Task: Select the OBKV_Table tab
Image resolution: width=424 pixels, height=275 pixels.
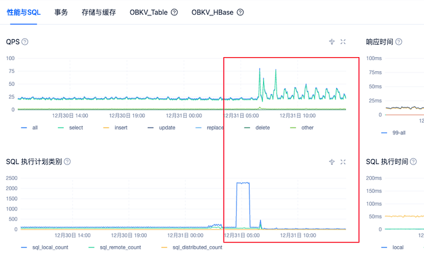Action: pos(149,12)
